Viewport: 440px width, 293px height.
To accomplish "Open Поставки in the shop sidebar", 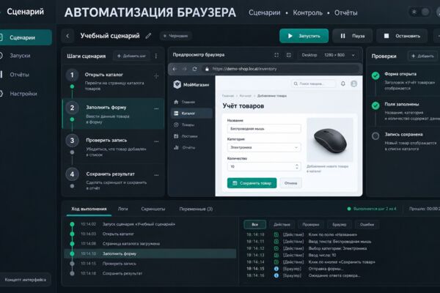I will [191, 136].
